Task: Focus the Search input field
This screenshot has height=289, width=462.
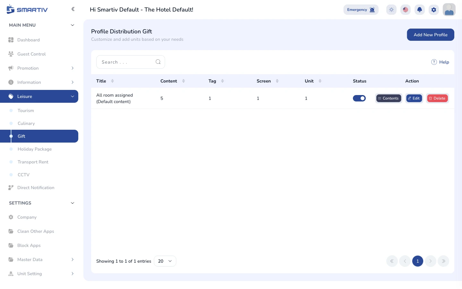Action: tap(131, 62)
